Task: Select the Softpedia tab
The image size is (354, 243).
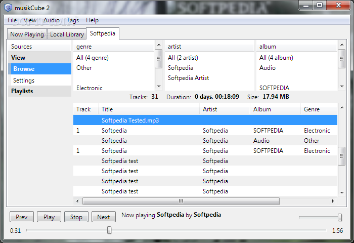Action: (103, 33)
